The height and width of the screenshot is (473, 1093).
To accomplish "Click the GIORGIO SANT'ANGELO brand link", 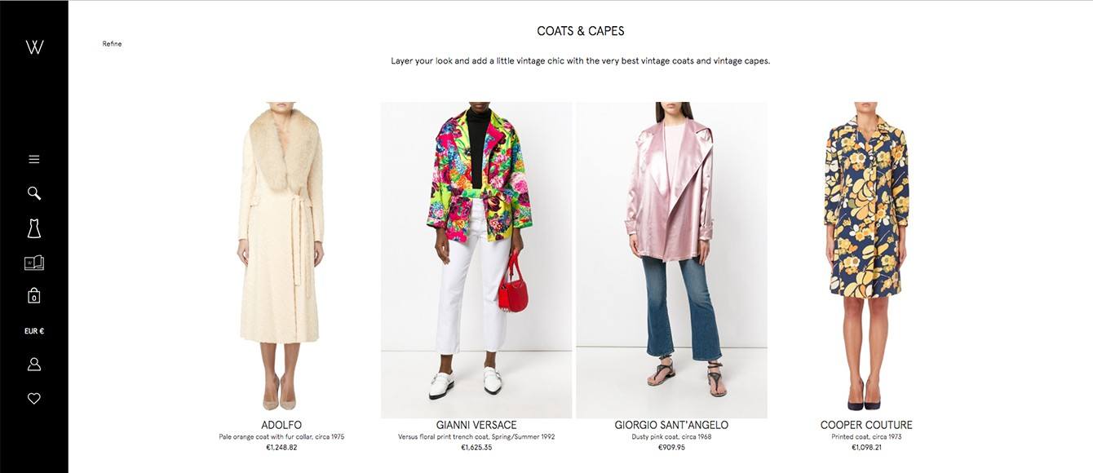I will tap(671, 425).
